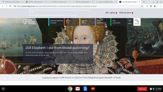Open YouTube from the shelf

[x=93, y=89]
